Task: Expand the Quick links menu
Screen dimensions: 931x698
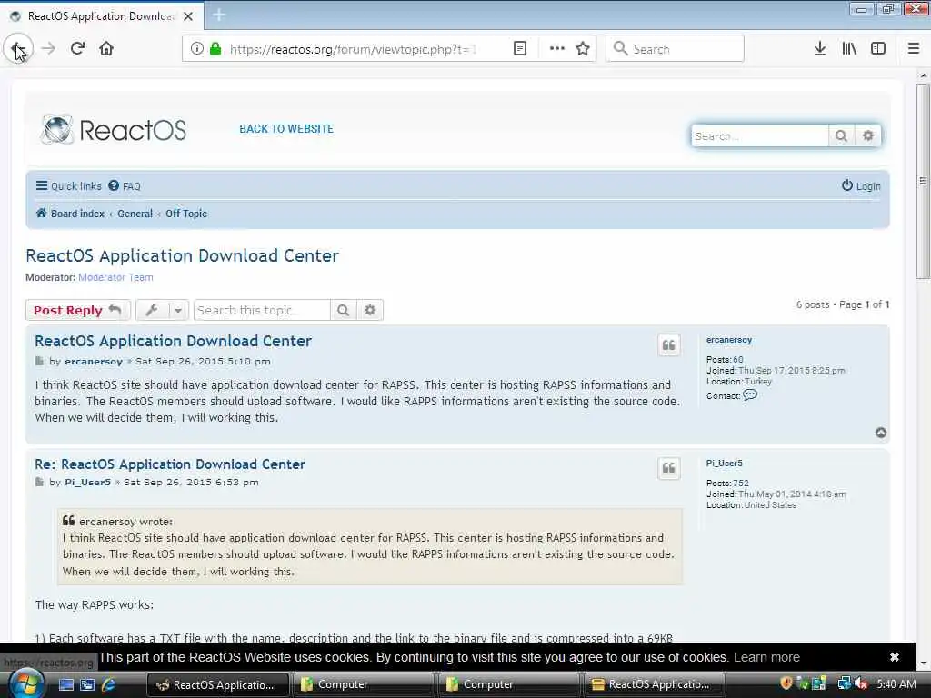Action: (68, 185)
